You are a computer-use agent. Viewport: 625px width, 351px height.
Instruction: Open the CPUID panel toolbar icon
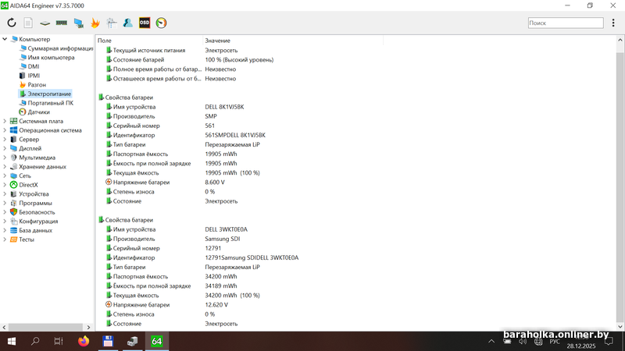pos(112,23)
